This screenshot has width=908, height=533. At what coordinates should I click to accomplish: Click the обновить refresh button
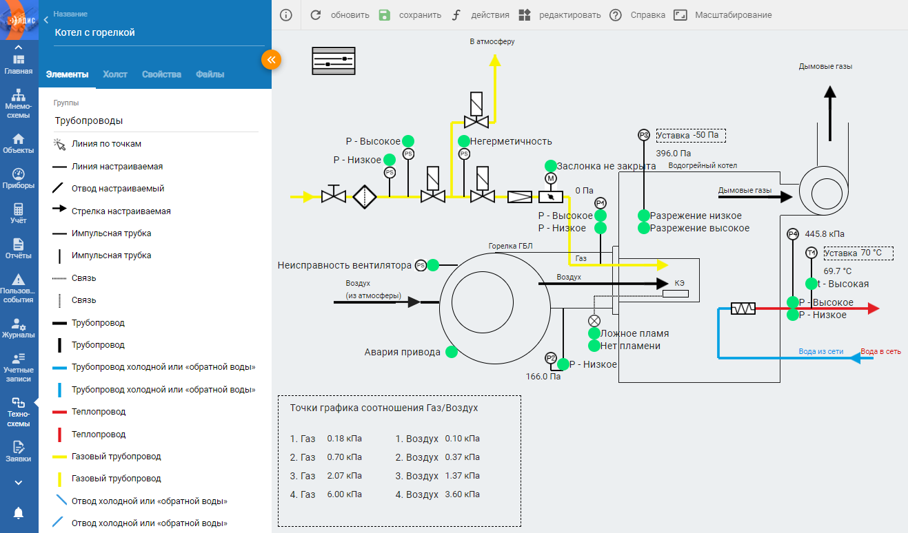pyautogui.click(x=339, y=14)
